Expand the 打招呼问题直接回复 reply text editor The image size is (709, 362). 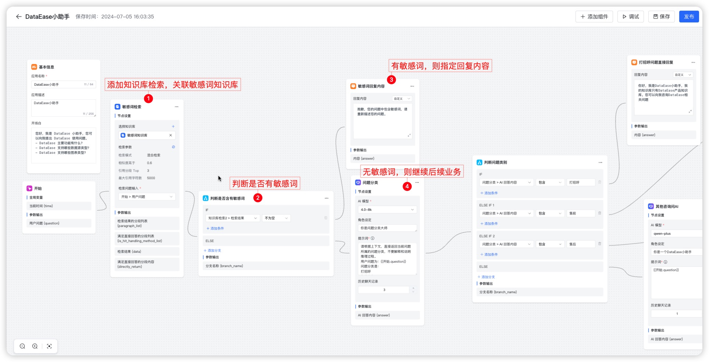pyautogui.click(x=690, y=111)
